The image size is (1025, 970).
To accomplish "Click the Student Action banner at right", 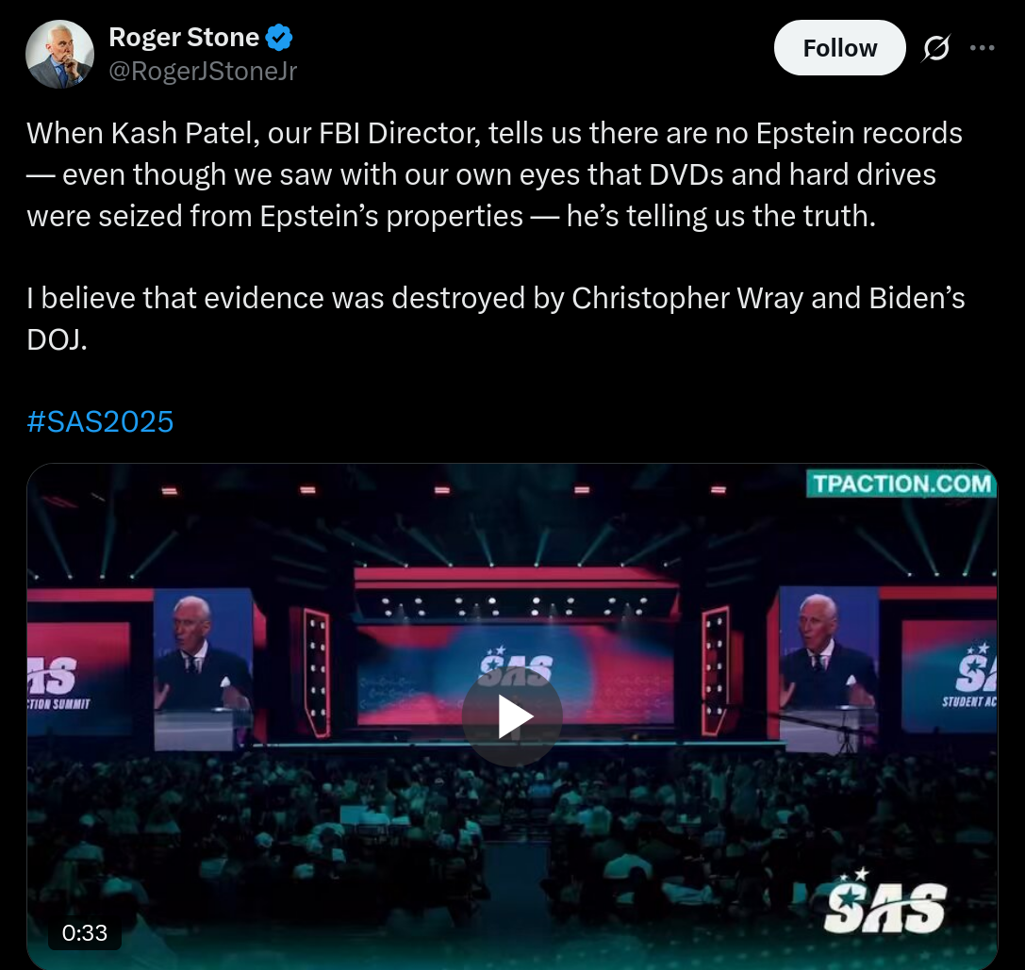I will (x=950, y=675).
